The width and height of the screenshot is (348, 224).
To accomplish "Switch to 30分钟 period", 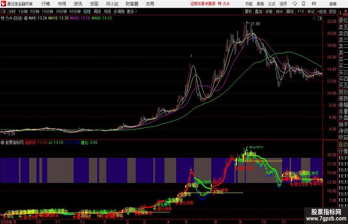I will coord(61,11).
